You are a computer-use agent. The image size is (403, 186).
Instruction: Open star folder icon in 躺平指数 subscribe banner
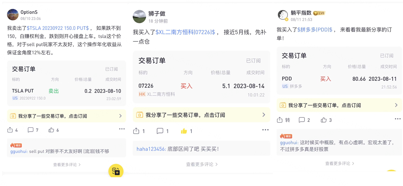(283, 105)
